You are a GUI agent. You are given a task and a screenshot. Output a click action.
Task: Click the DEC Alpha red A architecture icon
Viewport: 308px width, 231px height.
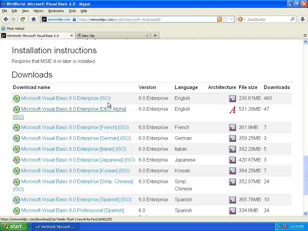(233, 109)
